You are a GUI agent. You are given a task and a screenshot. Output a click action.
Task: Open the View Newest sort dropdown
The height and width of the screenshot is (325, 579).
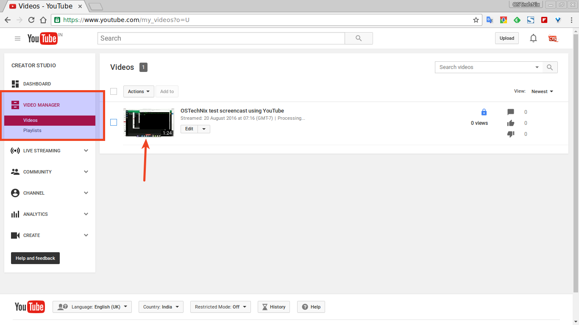[x=543, y=91]
